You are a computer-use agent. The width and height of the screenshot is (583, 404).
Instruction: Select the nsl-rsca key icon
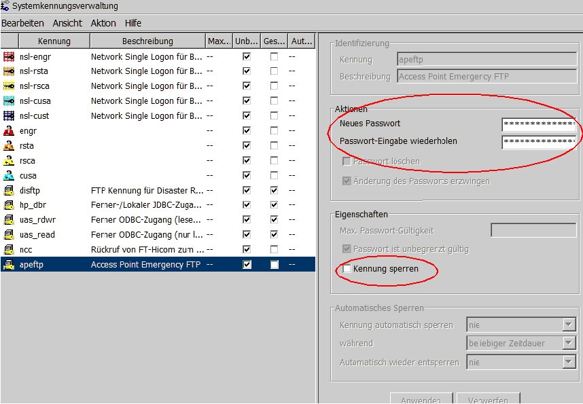tap(9, 86)
